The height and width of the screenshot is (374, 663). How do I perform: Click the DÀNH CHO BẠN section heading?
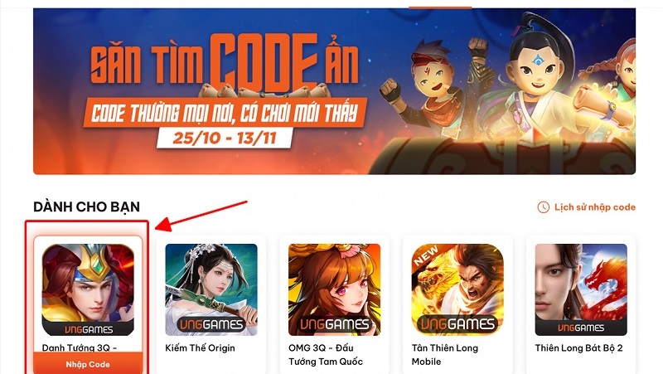tap(86, 206)
